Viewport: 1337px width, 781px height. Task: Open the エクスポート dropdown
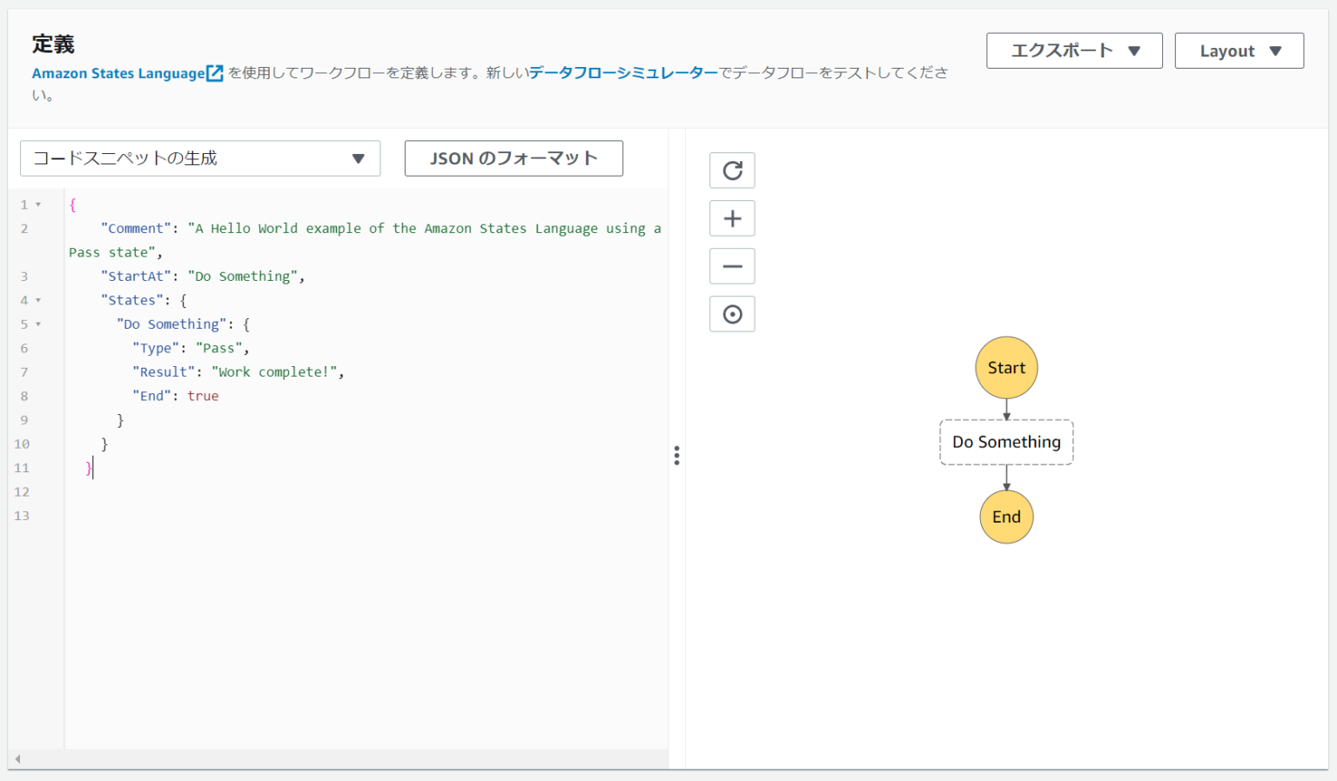pyautogui.click(x=1073, y=50)
